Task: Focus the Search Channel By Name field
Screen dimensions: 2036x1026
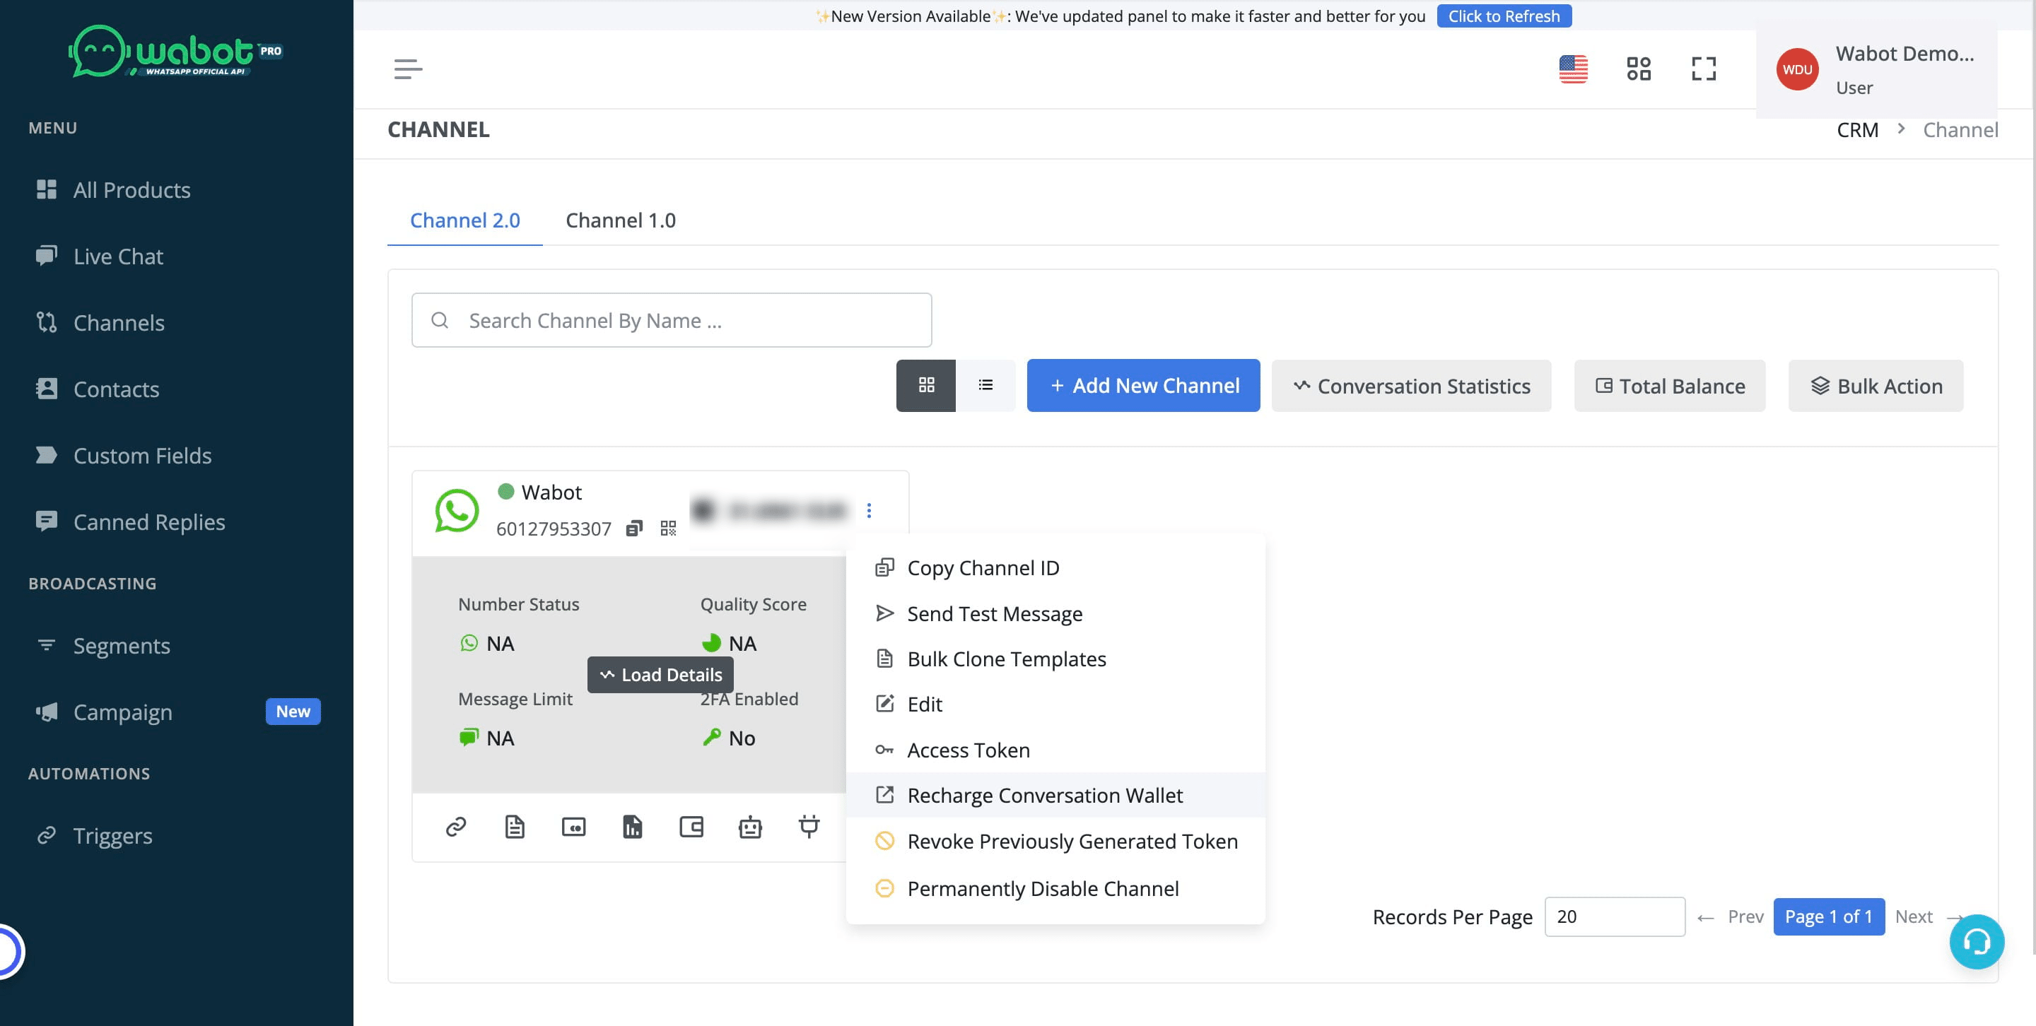Action: coord(672,320)
